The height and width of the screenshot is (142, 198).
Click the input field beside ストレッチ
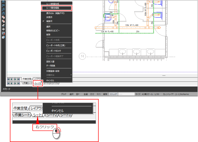pyautogui.click(x=126, y=94)
